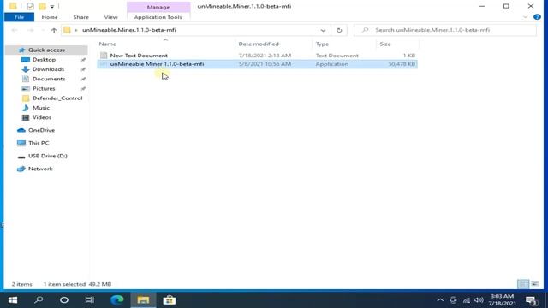Open Desktop in the navigation pane
Viewport: 548px width, 308px height.
(44, 60)
